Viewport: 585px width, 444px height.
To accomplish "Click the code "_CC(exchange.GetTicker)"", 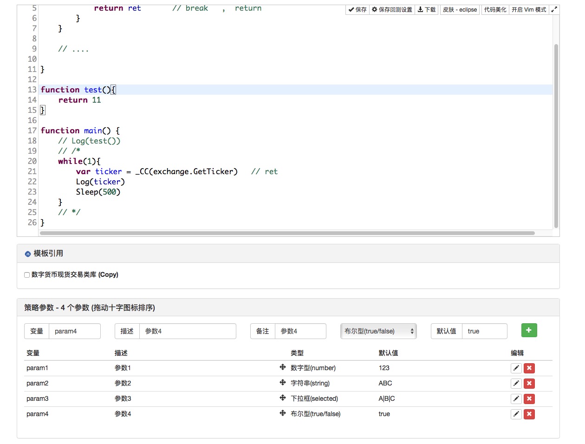I will pos(186,171).
